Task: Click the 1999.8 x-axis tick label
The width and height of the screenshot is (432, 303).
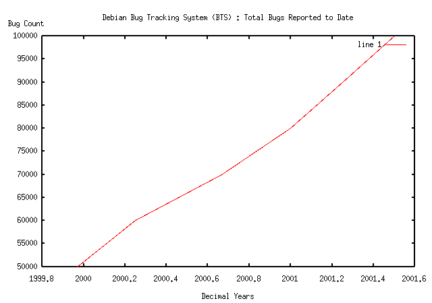Action: click(x=43, y=277)
